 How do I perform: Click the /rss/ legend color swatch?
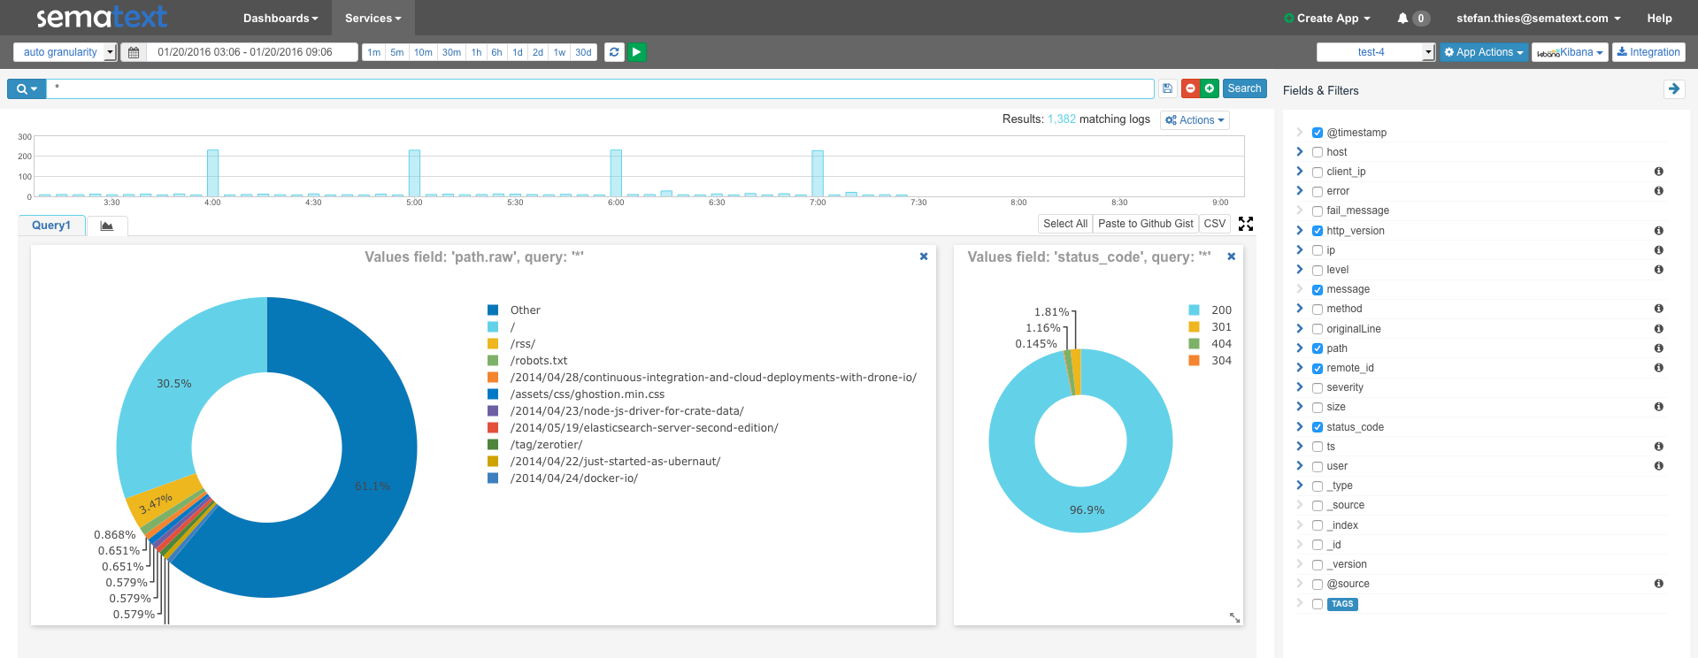pyautogui.click(x=493, y=344)
